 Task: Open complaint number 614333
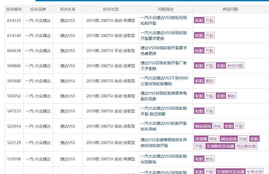point(14,20)
